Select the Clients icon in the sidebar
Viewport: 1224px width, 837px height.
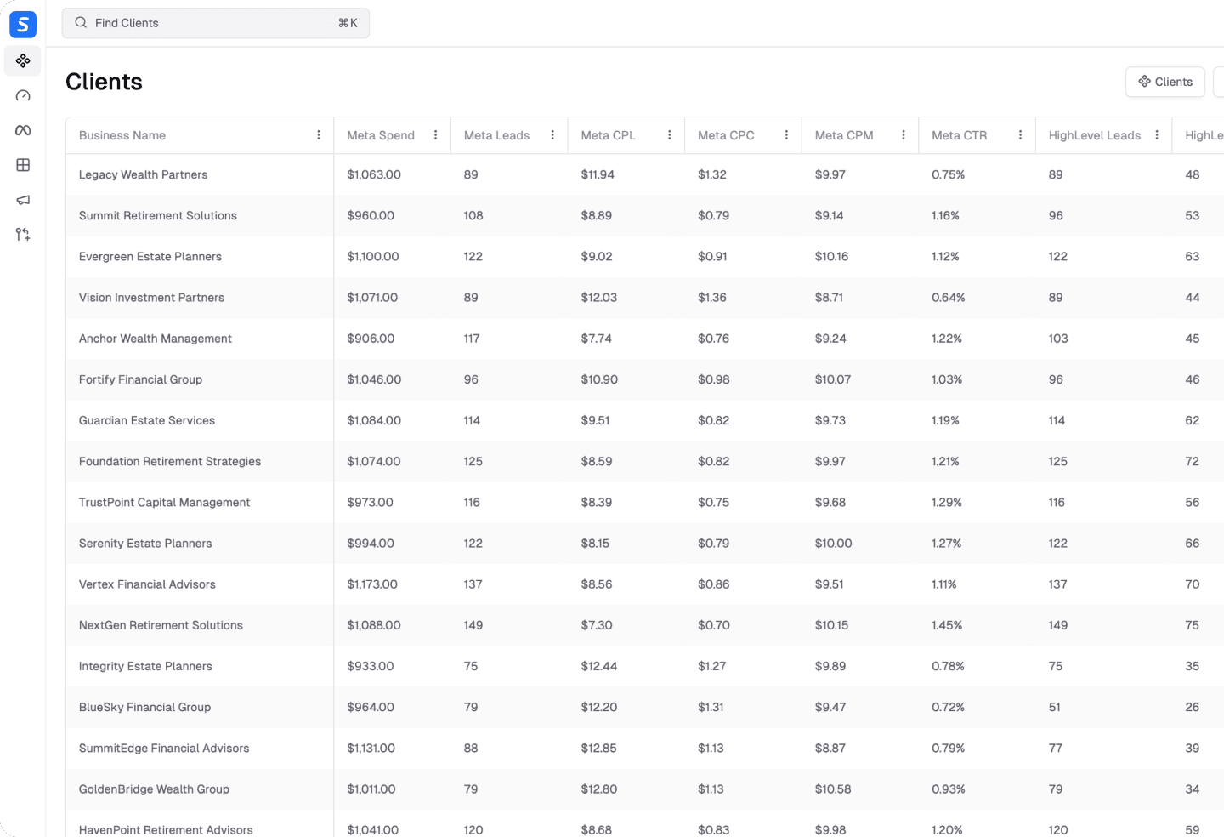[22, 60]
